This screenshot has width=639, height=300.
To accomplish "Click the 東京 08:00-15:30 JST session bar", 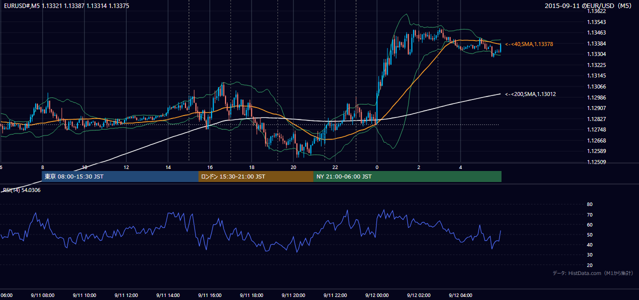I will pos(120,176).
